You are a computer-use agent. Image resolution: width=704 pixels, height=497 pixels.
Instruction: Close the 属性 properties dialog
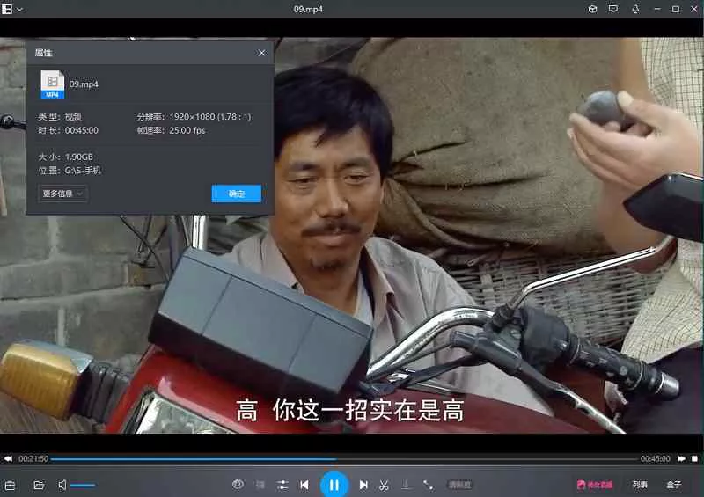[261, 53]
